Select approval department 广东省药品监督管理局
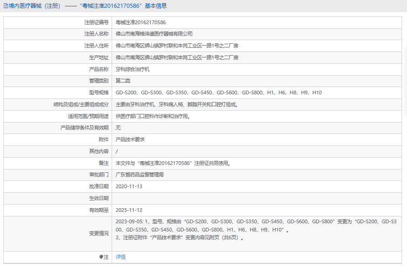Image resolution: width=407 pixels, height=267 pixels. 139,175
